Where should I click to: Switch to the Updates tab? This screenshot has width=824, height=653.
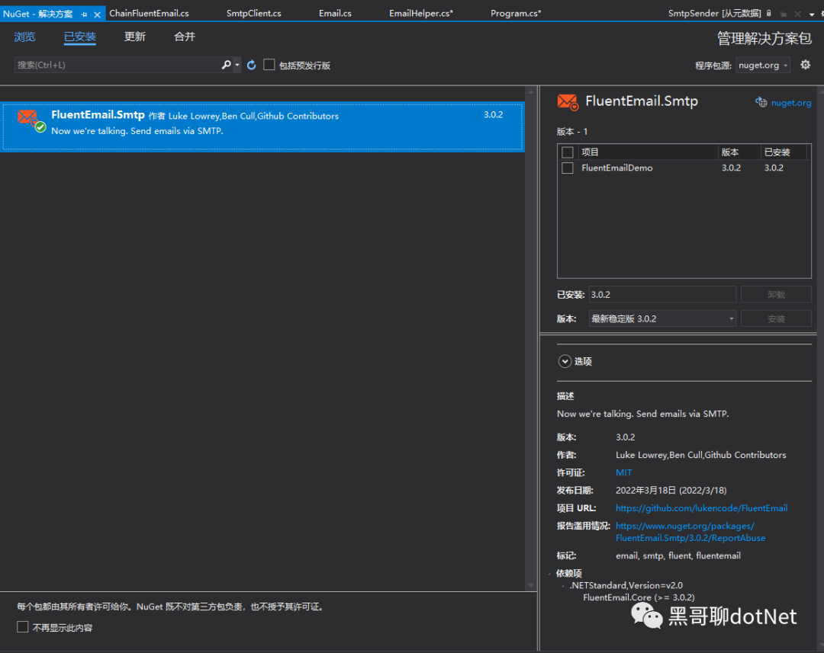[135, 37]
